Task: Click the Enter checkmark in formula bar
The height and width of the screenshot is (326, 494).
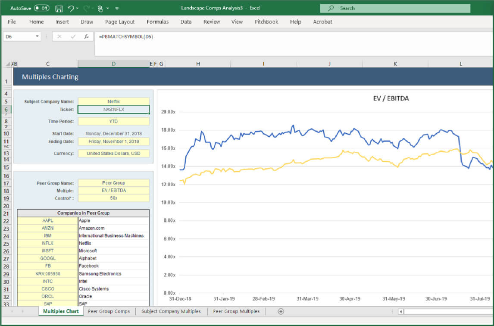Action: (x=73, y=36)
